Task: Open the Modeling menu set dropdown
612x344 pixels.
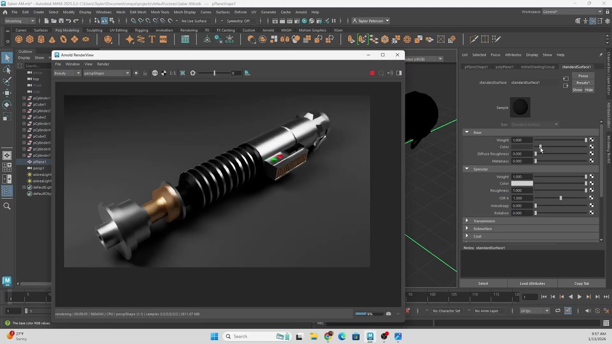Action: pos(20,21)
